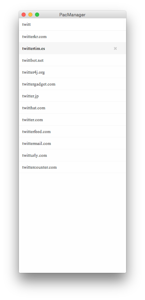Image resolution: width=145 pixels, height=300 pixels.
Task: Choose the twittermail.com entry
Action: [x=72, y=143]
